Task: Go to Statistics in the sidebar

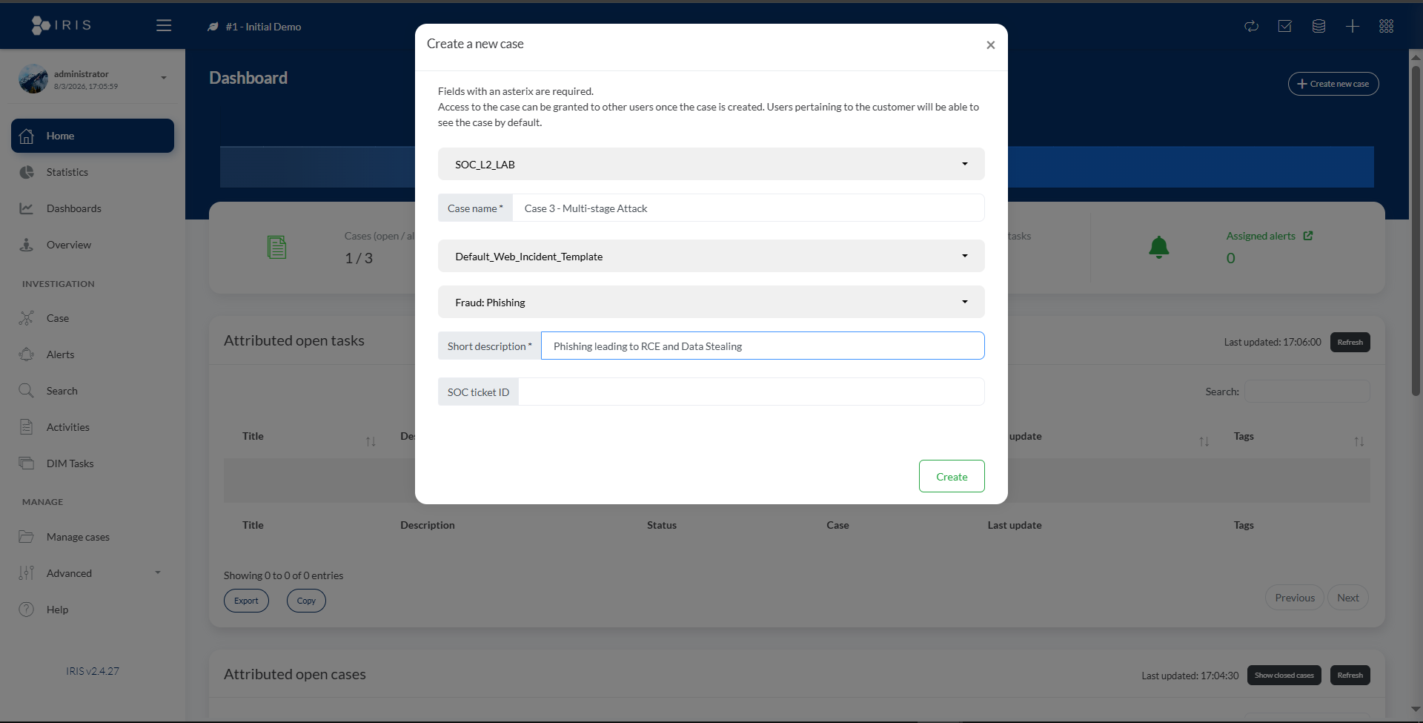Action: (x=67, y=172)
